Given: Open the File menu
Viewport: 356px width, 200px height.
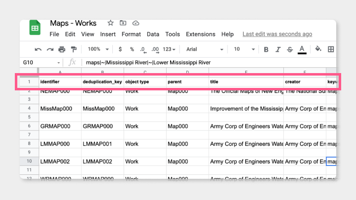Looking at the screenshot, I should click(x=54, y=34).
